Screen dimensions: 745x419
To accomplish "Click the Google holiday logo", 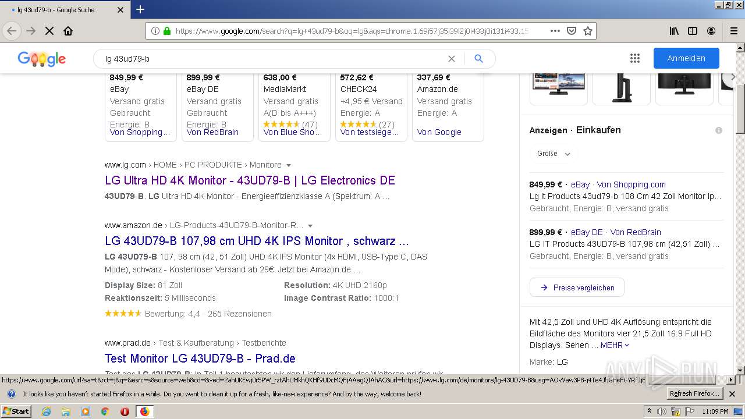I will 42,59.
